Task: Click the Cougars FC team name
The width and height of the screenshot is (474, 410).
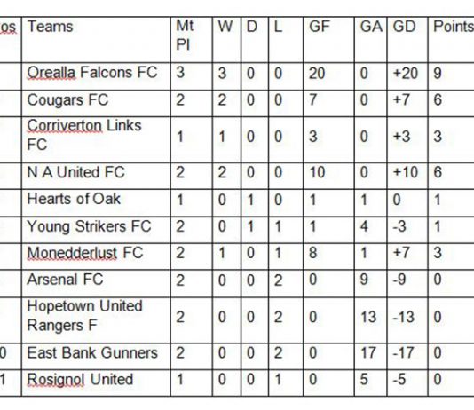Action: [67, 100]
